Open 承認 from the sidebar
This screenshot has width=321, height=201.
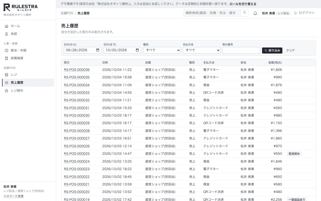(28, 34)
